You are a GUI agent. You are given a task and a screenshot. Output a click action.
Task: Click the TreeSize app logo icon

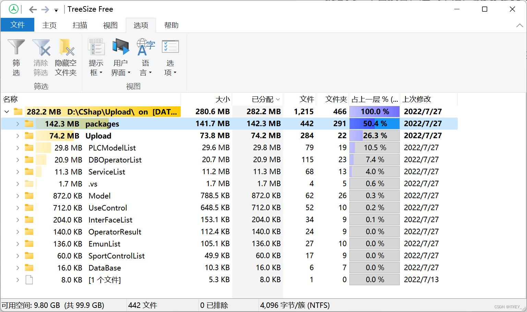14,9
